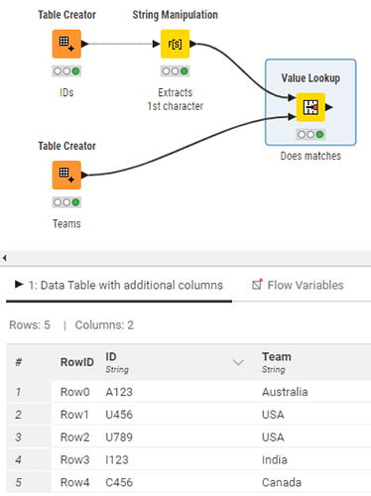Image resolution: width=371 pixels, height=496 pixels.
Task: Click the String Manipulation node icon
Action: coord(175,44)
